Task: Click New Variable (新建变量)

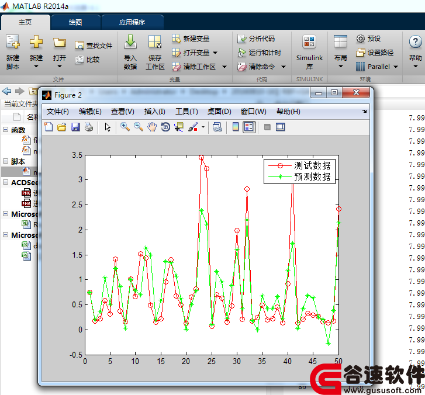Action: pyautogui.click(x=191, y=39)
